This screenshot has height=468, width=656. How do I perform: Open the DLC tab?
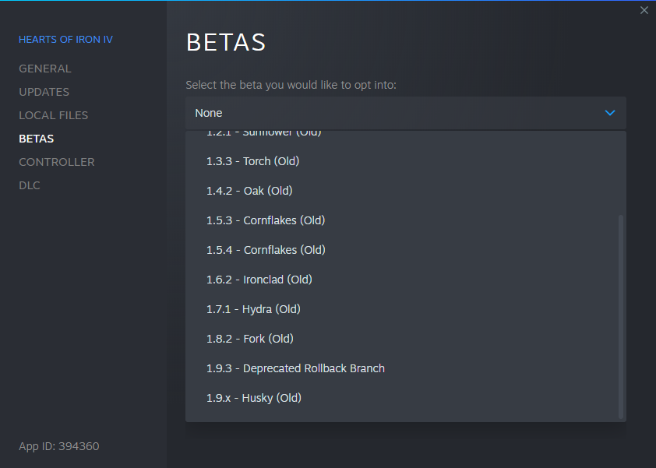point(29,185)
